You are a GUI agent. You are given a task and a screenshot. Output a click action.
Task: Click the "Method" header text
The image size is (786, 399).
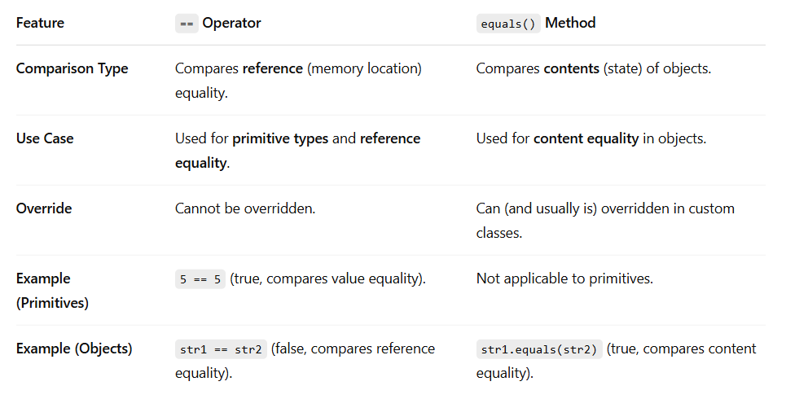coord(570,23)
